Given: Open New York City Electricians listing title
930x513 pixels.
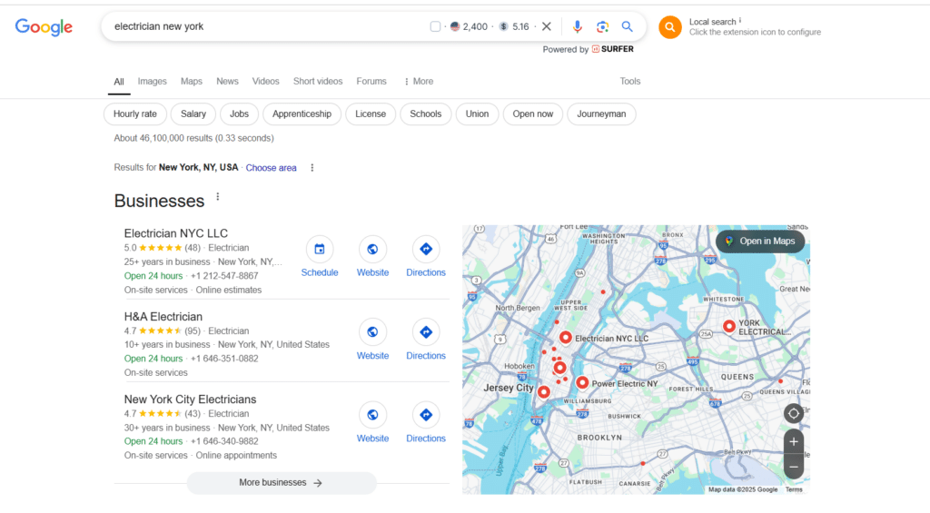Looking at the screenshot, I should 190,400.
